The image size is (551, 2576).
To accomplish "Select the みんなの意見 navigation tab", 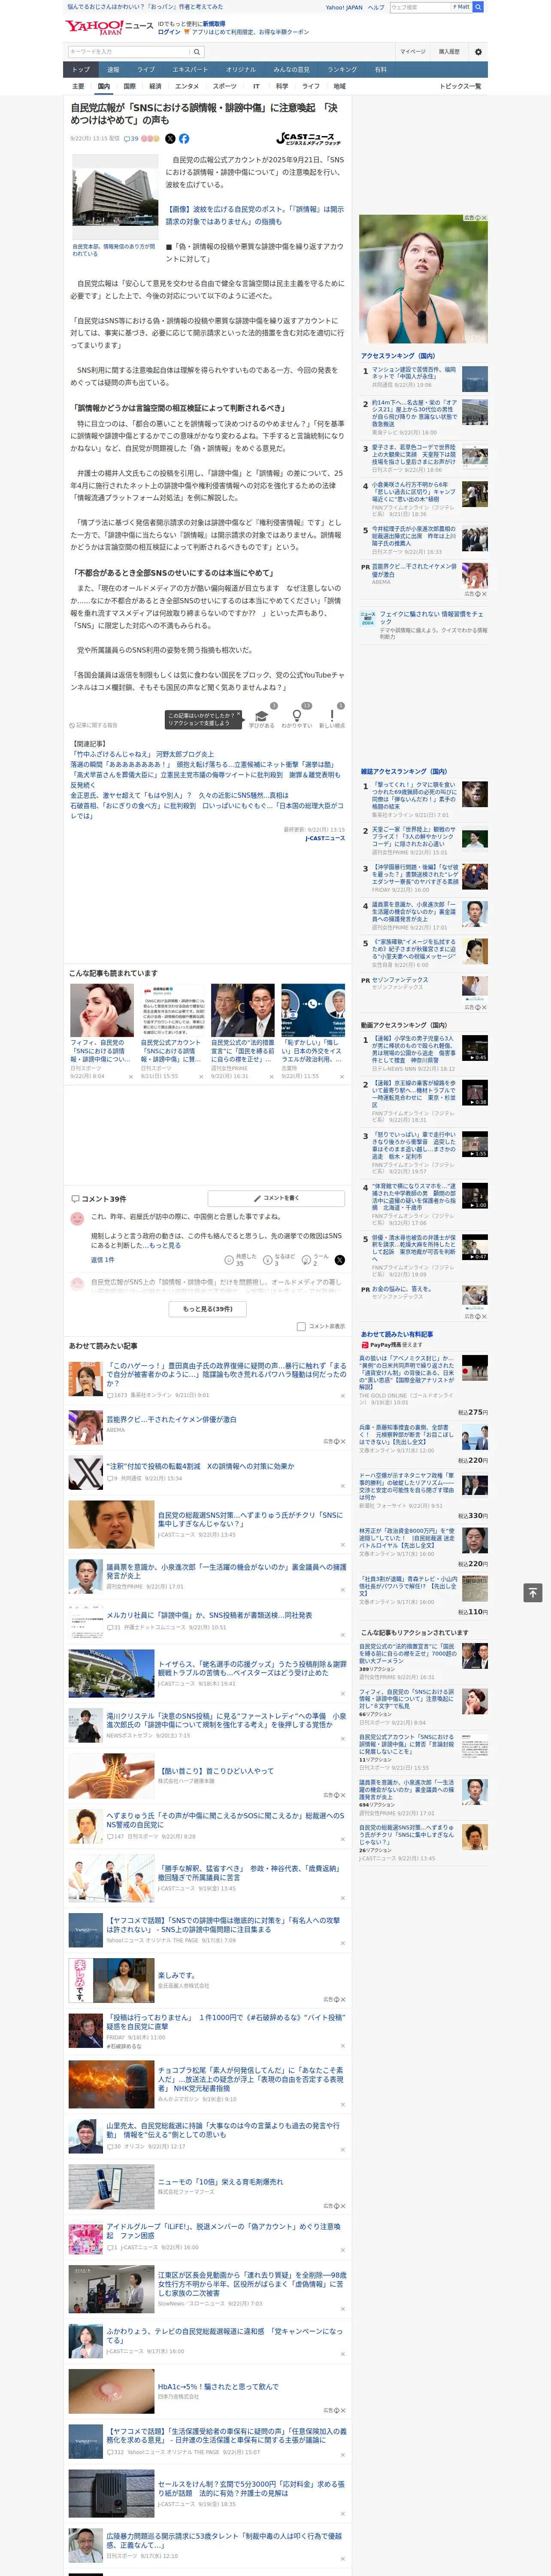I will tap(291, 70).
